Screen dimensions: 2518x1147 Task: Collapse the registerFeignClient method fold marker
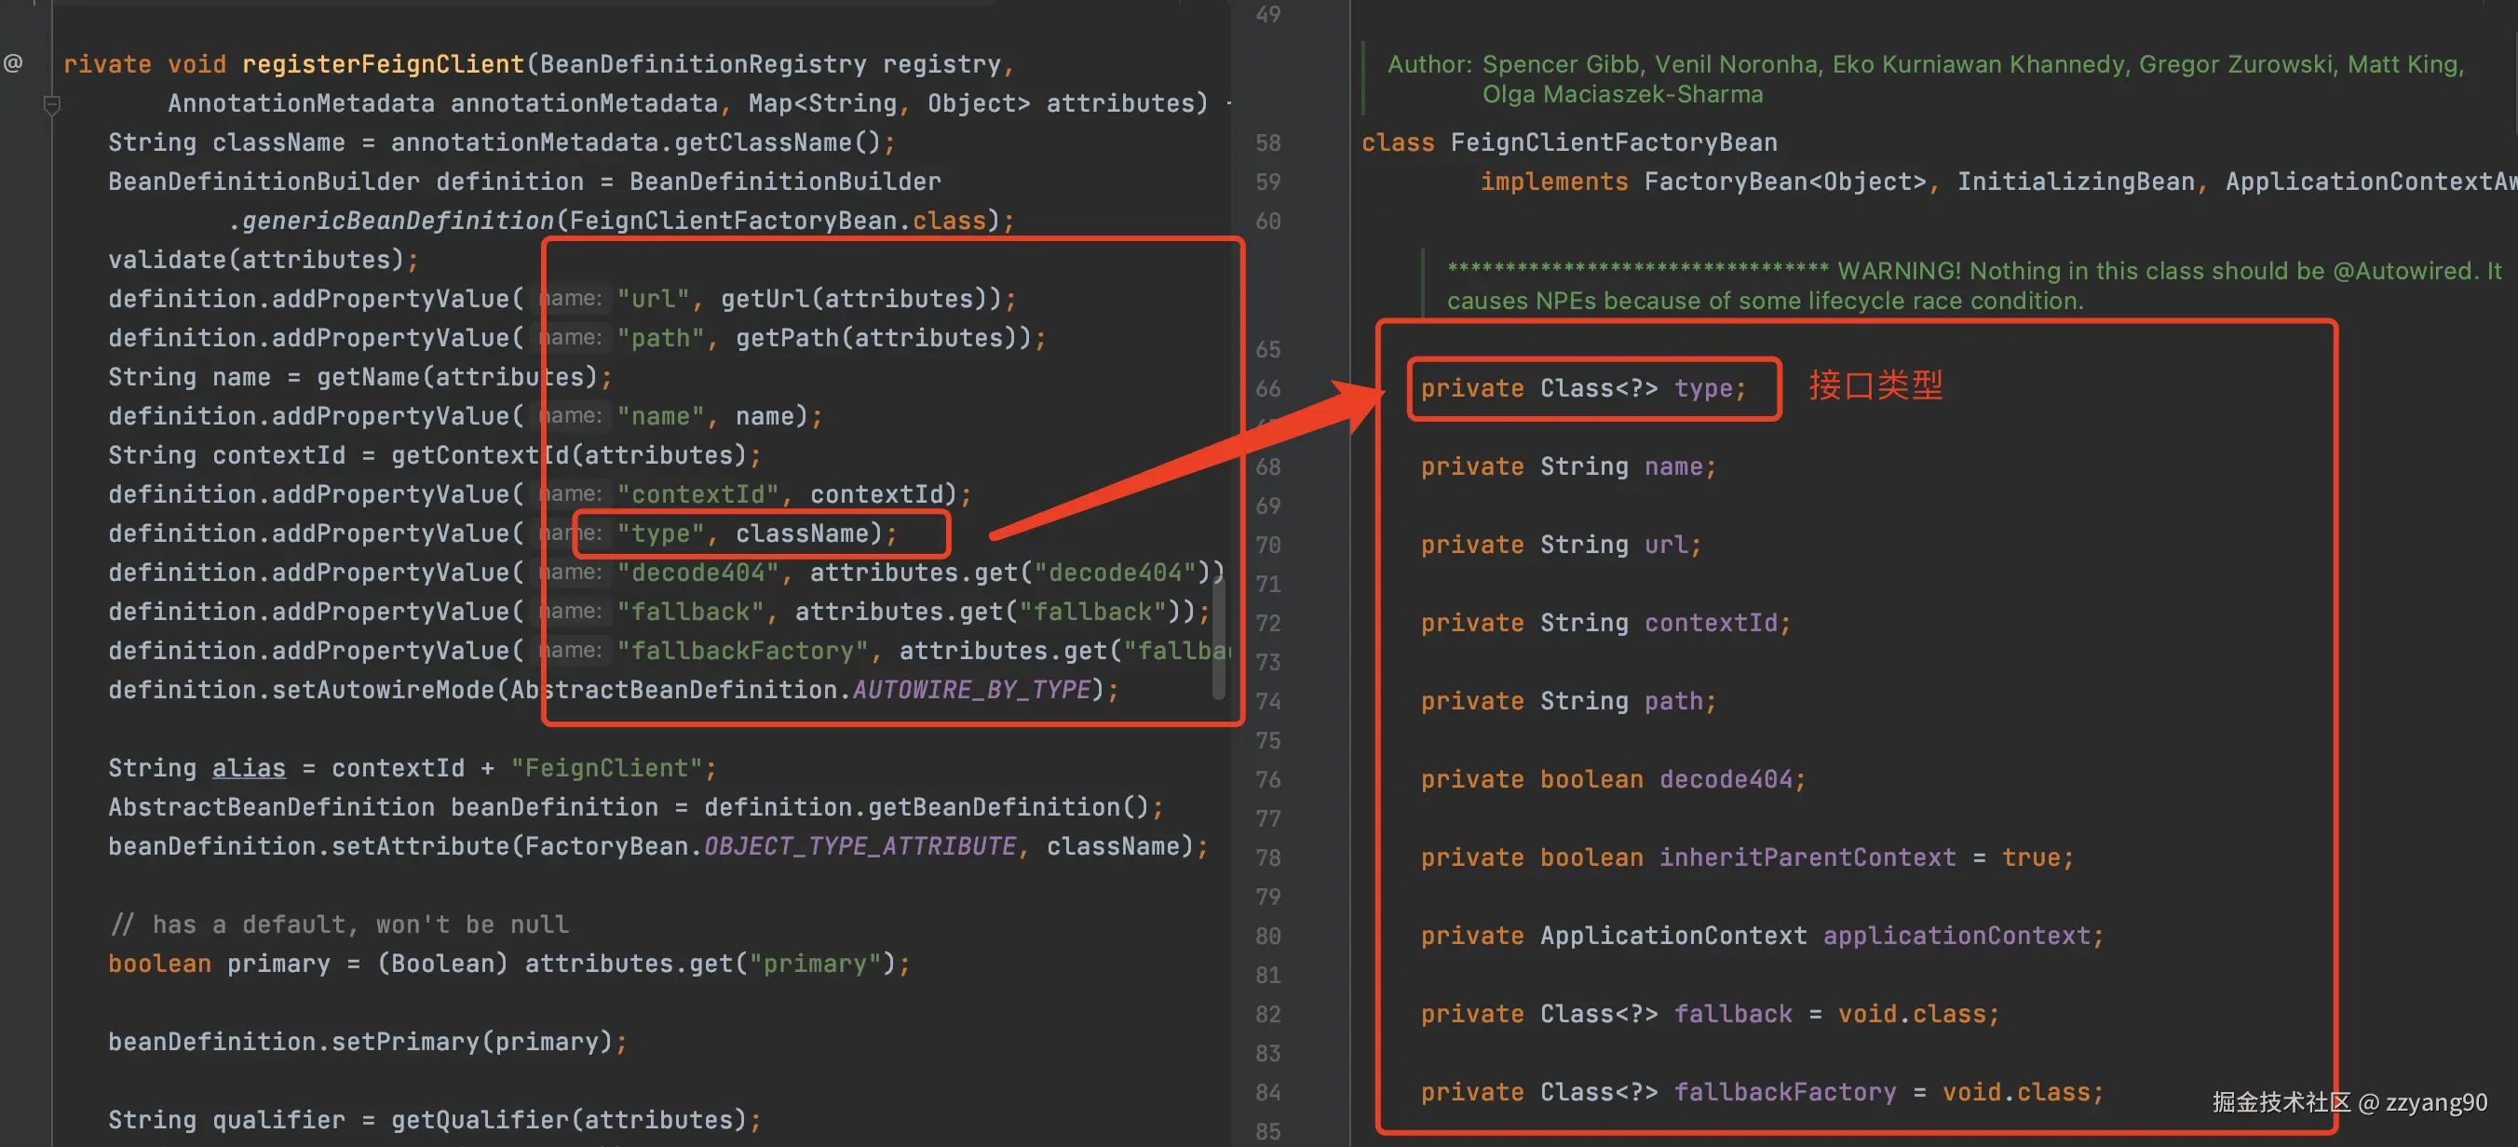[x=52, y=104]
